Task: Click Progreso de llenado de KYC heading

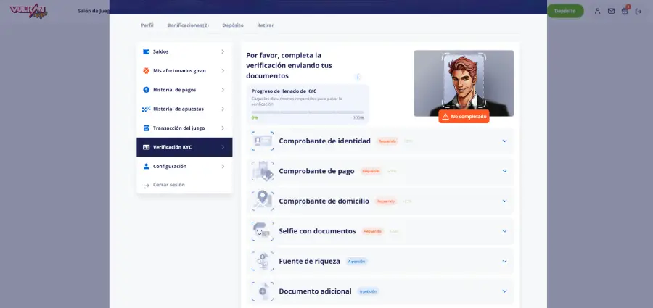Action: tap(284, 91)
